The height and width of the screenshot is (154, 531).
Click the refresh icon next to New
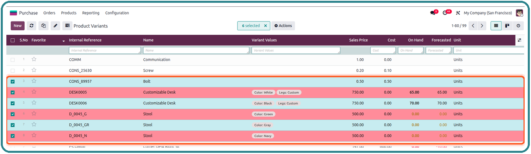(x=32, y=26)
